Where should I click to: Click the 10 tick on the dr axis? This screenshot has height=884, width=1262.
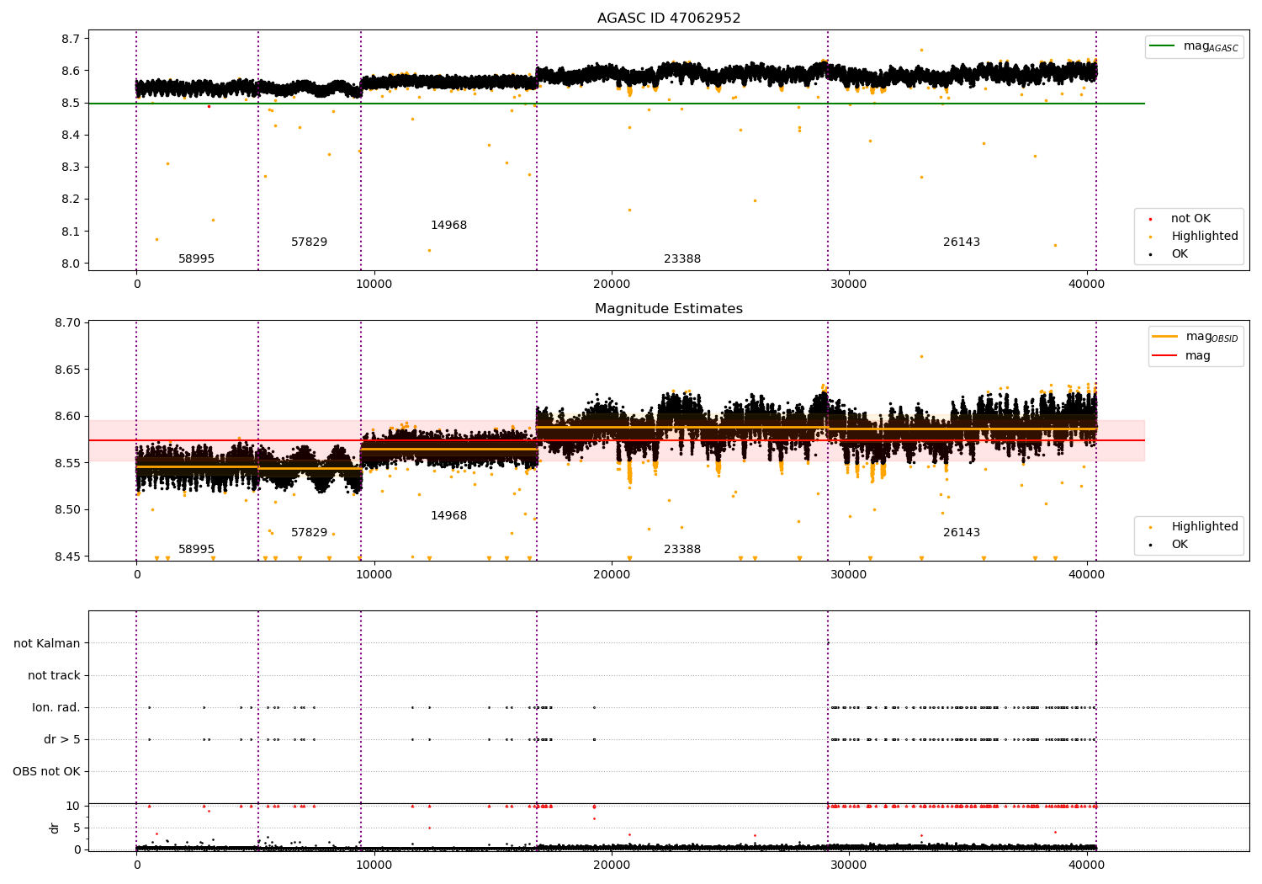pos(73,806)
